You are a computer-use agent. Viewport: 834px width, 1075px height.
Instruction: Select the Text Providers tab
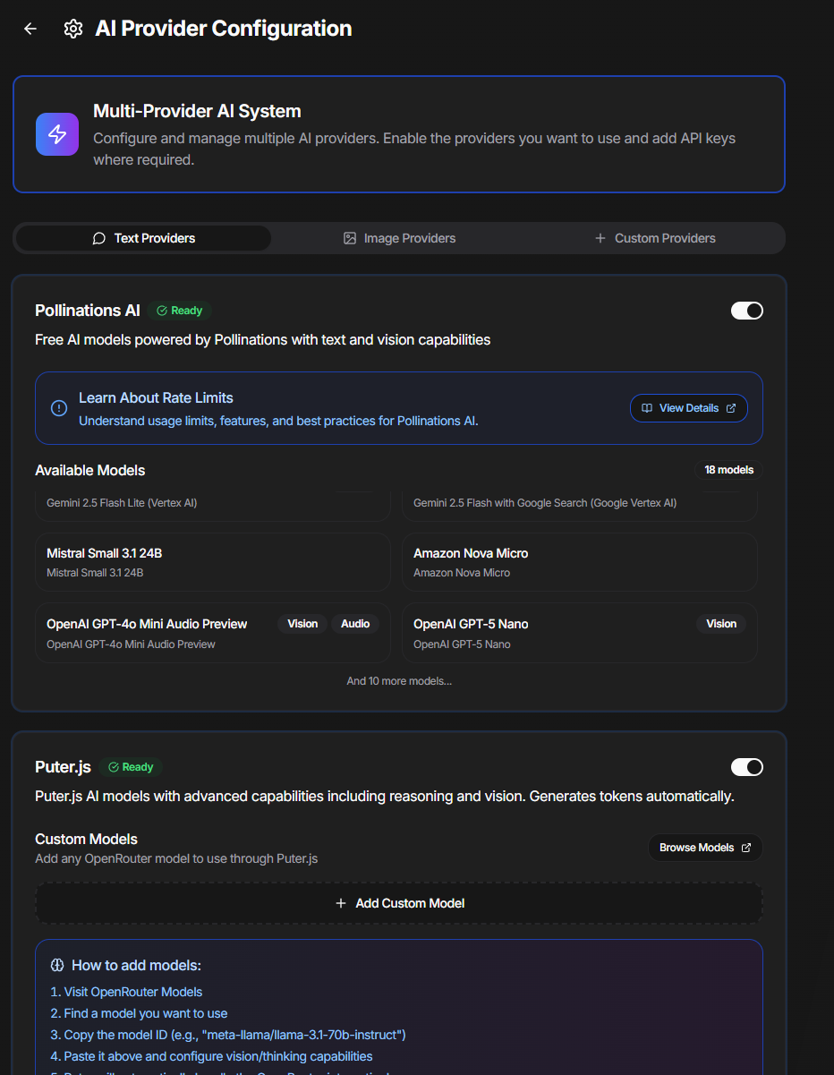click(143, 238)
